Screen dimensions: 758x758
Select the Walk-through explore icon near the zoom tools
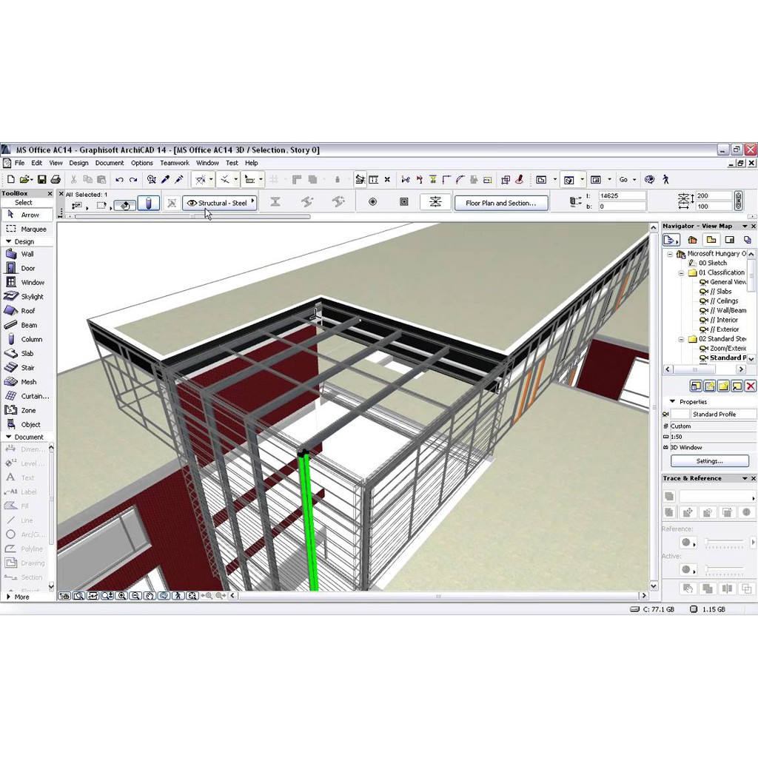[176, 595]
